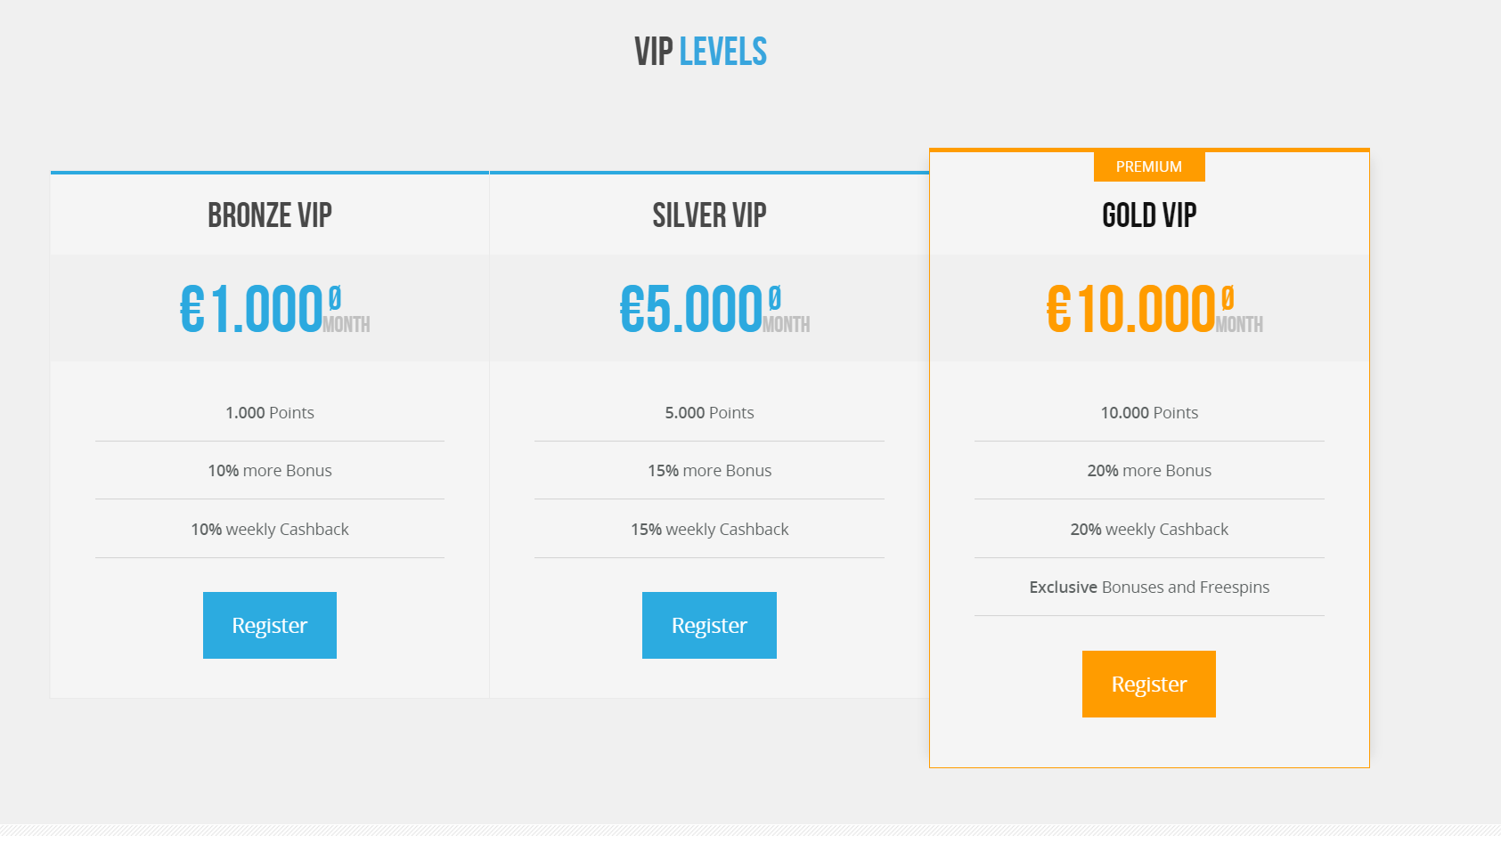The height and width of the screenshot is (843, 1501).
Task: Select the 10.000 Points row
Action: click(x=1149, y=412)
